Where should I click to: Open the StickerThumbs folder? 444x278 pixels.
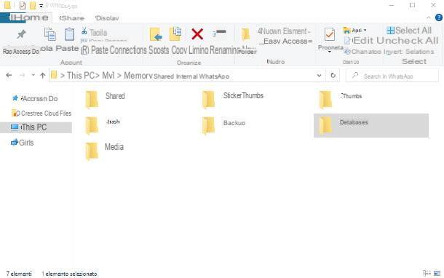[x=233, y=100]
